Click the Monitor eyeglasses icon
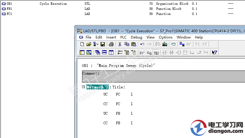Viewport: 245px width, 138px height. 189,44
